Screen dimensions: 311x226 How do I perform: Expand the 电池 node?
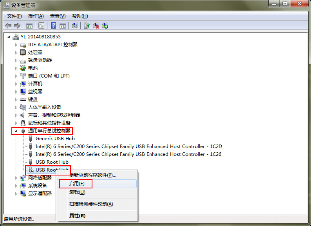(16, 68)
